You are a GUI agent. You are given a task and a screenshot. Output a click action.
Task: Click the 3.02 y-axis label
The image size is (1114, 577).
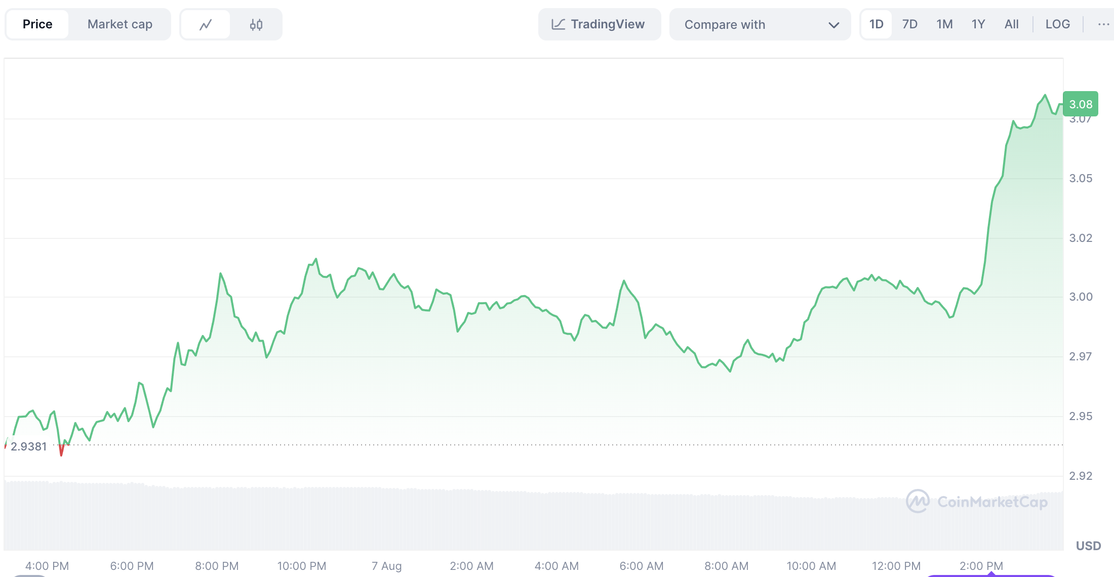(1081, 238)
